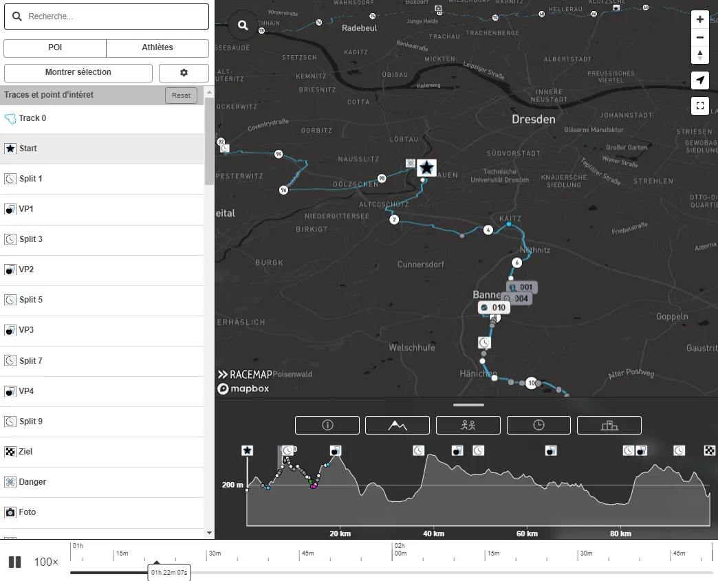
Task: Zoom out the map with minus
Action: point(699,38)
